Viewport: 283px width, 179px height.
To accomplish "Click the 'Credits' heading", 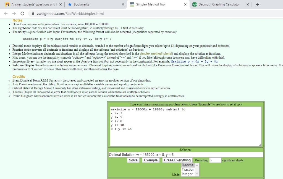I will 19,77.
